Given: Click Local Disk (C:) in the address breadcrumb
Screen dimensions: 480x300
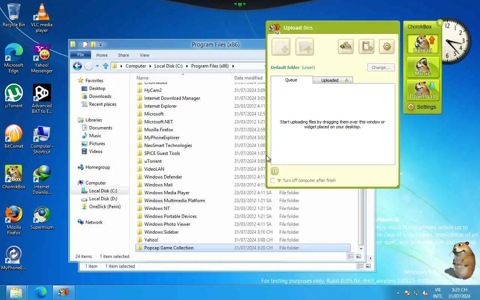Looking at the screenshot, I should click(168, 66).
